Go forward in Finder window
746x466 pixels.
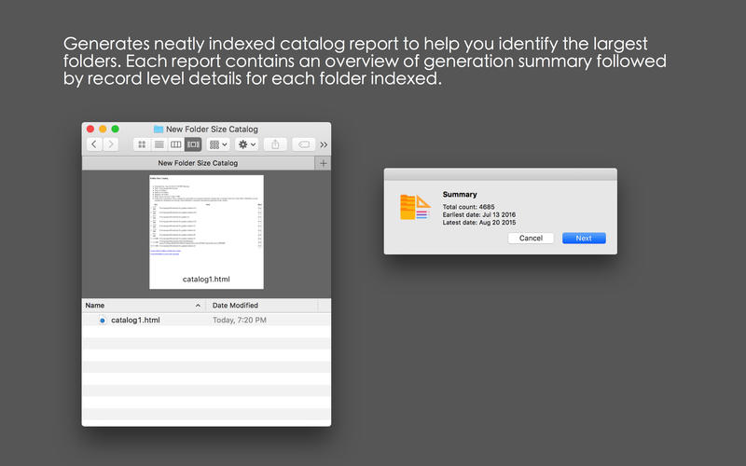(x=110, y=144)
